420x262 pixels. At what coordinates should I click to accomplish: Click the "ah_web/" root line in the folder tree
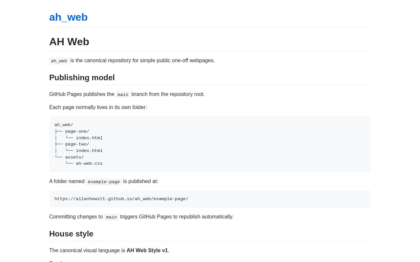pyautogui.click(x=64, y=125)
